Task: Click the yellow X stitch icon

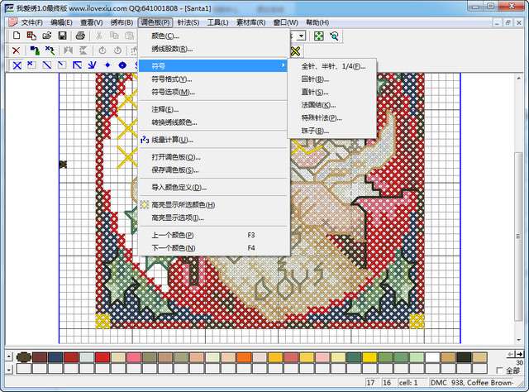Action: tap(295, 51)
